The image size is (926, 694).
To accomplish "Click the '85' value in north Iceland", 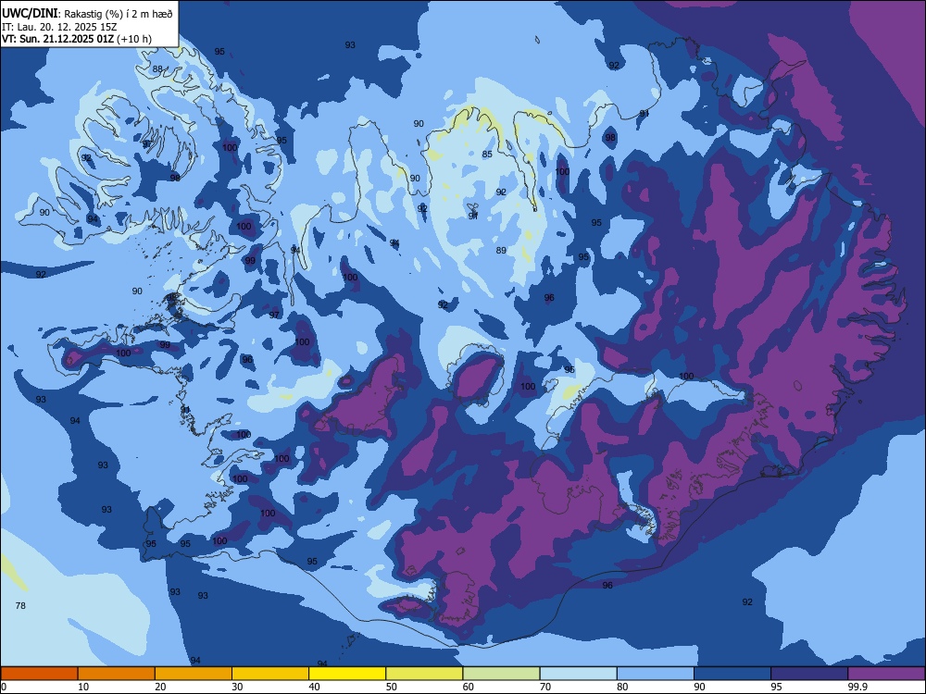I will [x=487, y=155].
